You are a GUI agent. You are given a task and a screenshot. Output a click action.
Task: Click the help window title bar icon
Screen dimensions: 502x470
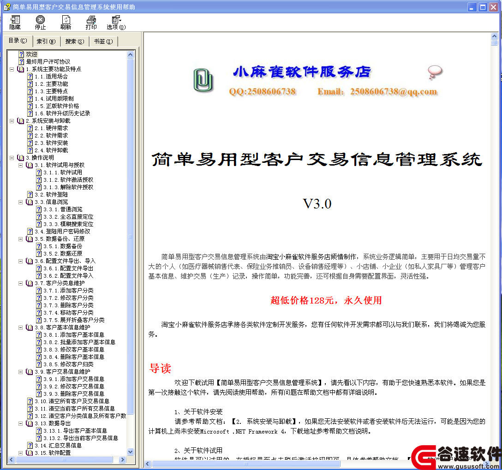click(x=7, y=7)
